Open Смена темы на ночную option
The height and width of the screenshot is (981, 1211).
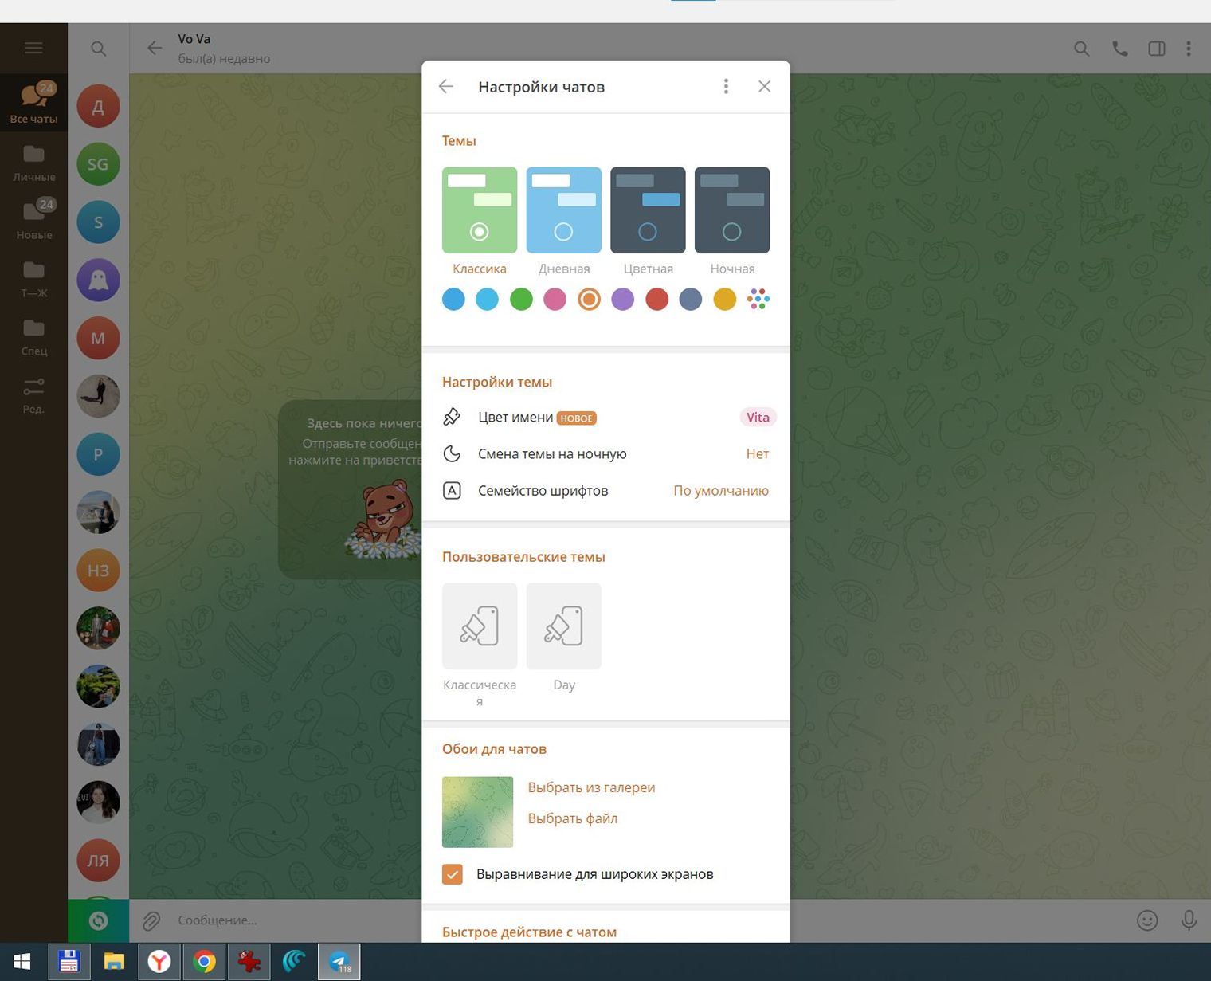tap(605, 454)
